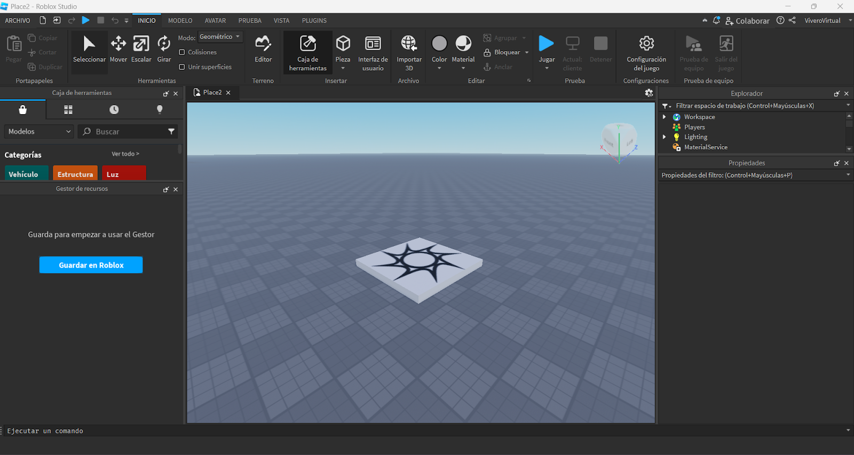854x455 pixels.
Task: Enable the Unir superficies checkbox
Action: 182,67
